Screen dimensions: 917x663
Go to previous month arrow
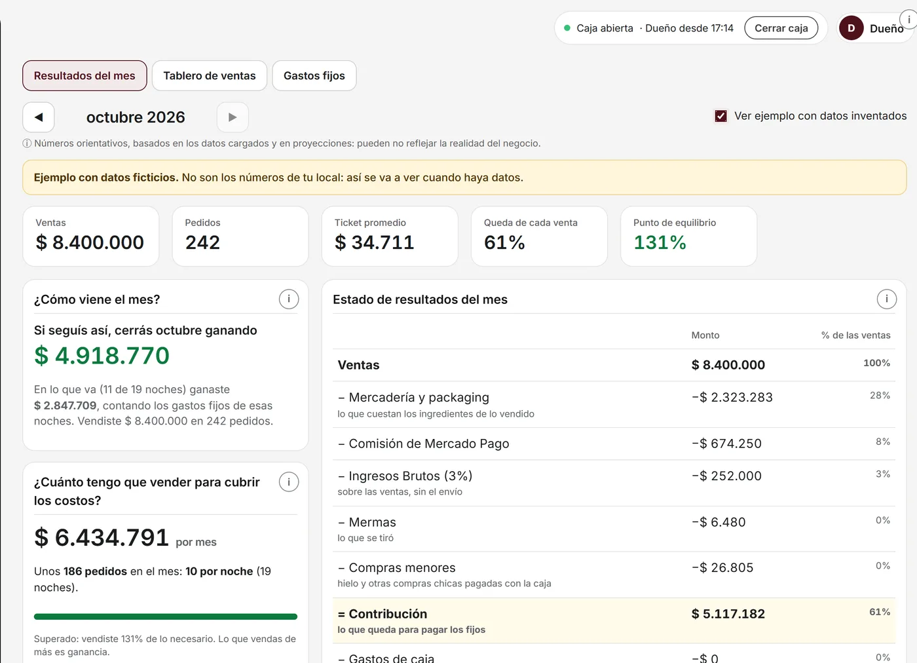[39, 117]
